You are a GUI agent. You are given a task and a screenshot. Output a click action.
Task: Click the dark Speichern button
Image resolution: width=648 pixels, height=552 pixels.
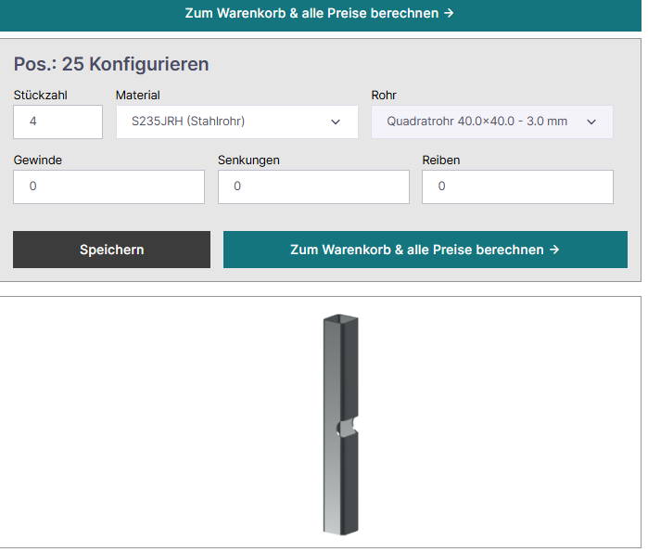pyautogui.click(x=111, y=250)
